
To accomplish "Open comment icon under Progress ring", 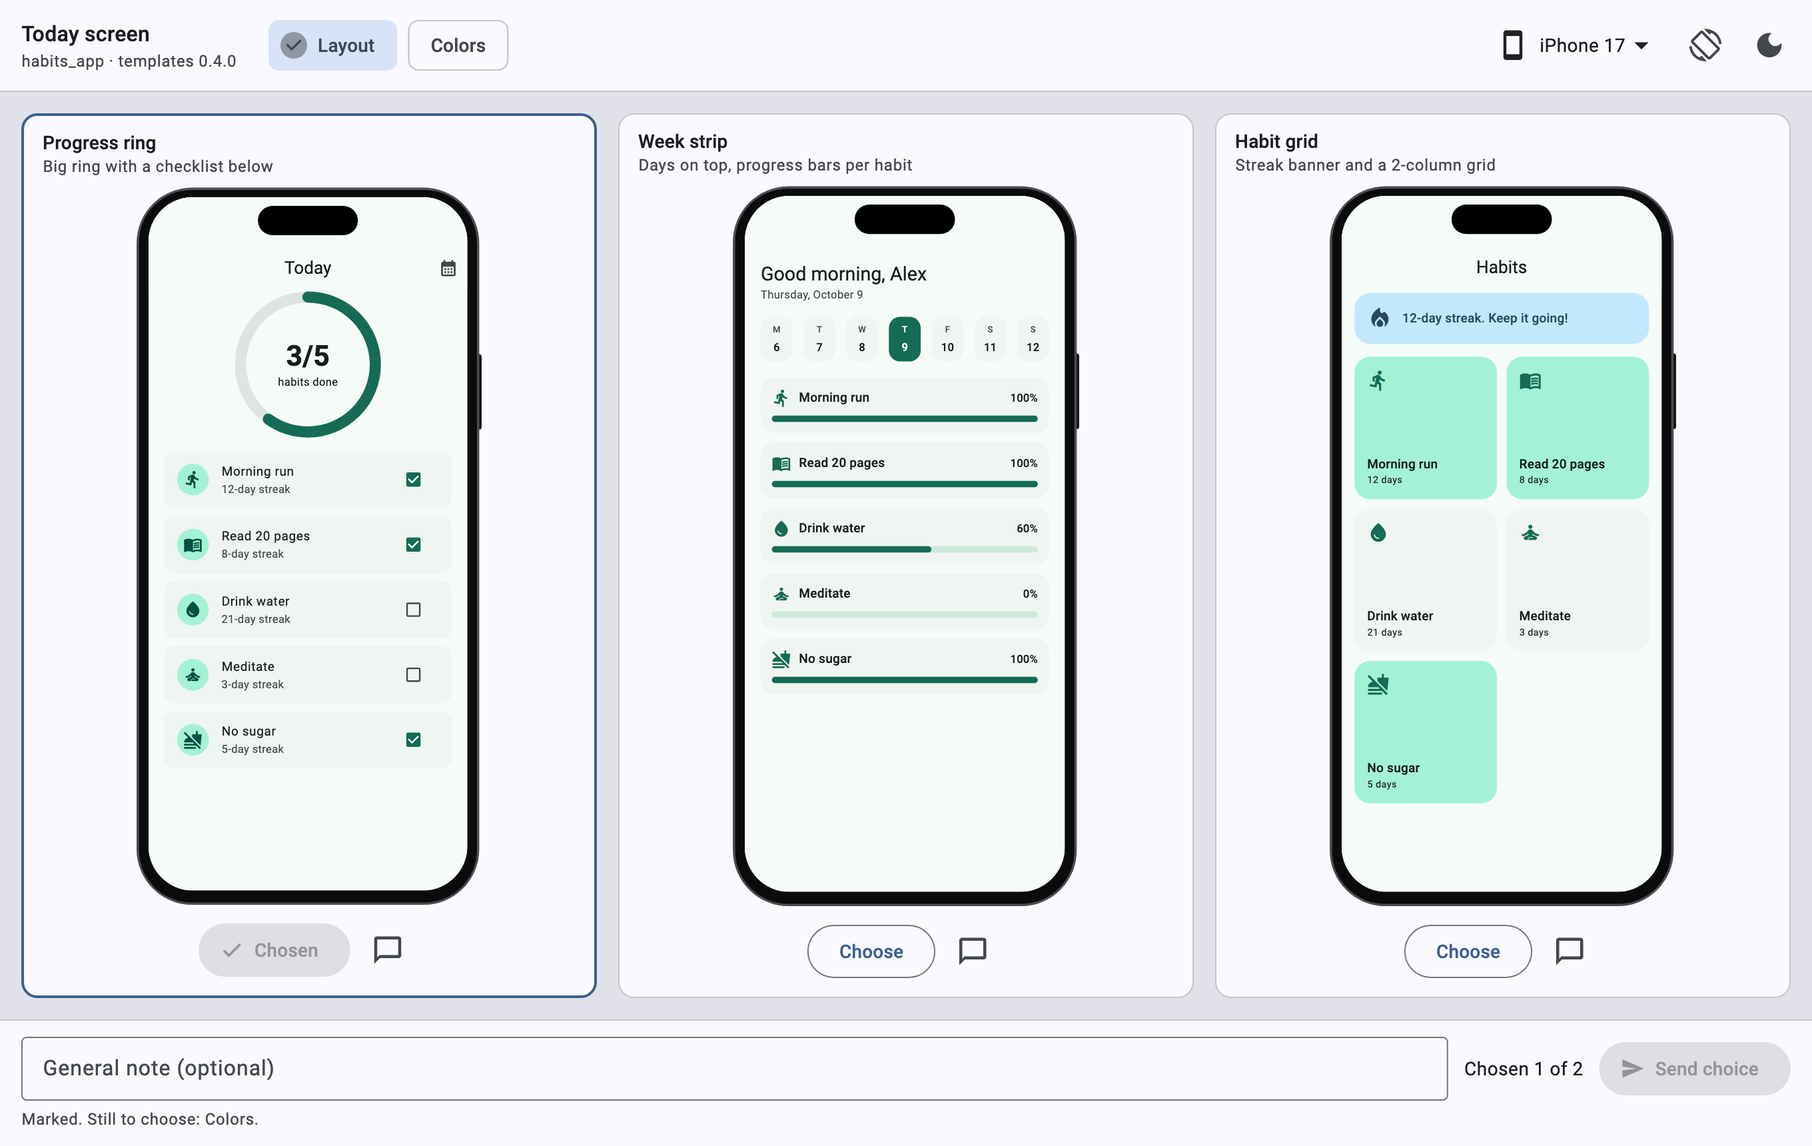I will [x=388, y=949].
